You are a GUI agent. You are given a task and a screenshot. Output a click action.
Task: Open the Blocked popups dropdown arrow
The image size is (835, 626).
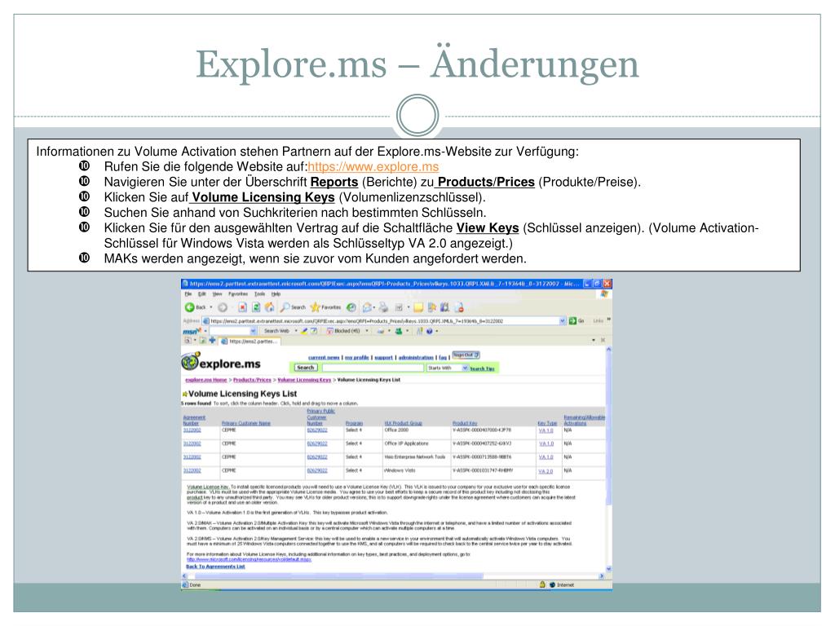click(367, 331)
